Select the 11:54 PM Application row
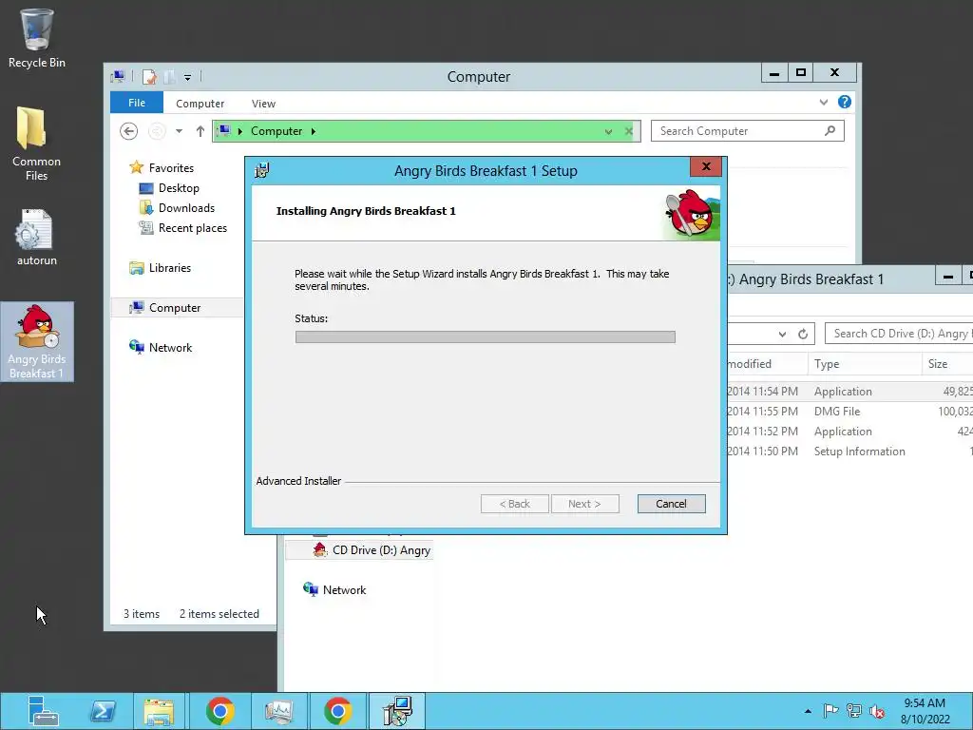 [849, 392]
